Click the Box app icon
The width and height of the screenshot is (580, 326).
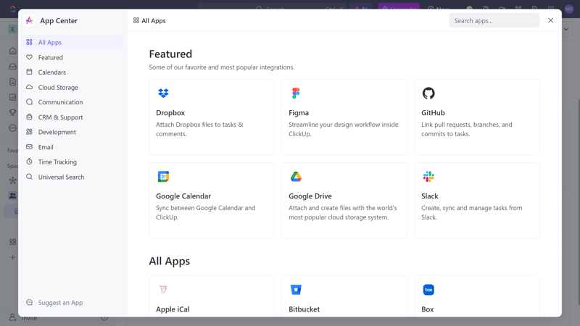(x=428, y=289)
